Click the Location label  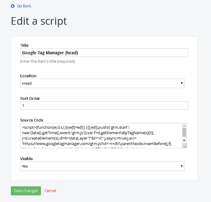click(x=28, y=76)
